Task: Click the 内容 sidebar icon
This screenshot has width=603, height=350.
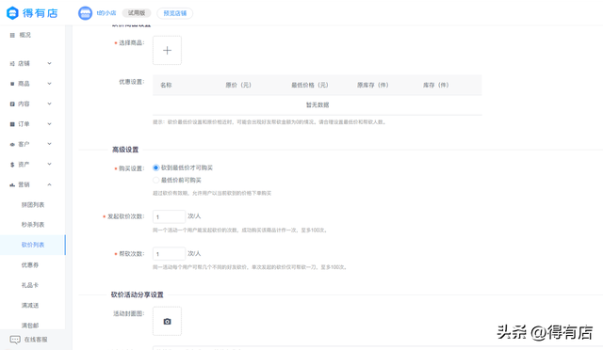Action: click(x=12, y=103)
